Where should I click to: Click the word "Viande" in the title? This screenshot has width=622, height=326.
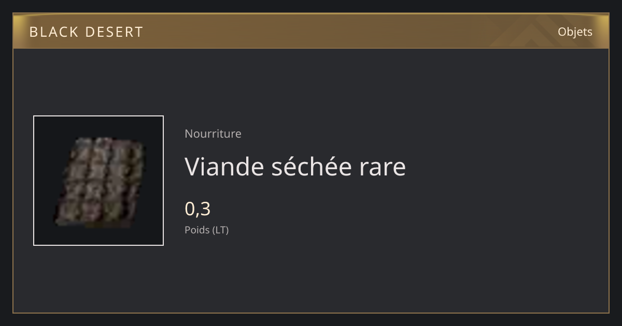(224, 167)
